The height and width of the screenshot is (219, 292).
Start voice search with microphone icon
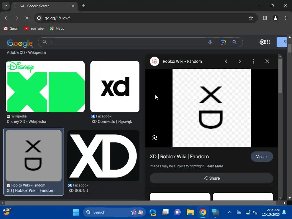tap(210, 42)
